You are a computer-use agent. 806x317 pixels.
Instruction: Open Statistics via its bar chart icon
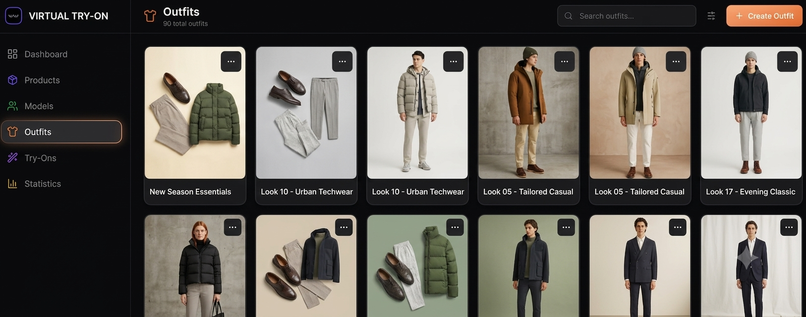[12, 184]
